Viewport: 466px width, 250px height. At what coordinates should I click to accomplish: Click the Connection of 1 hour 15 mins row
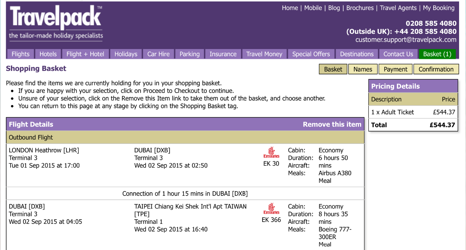tap(185, 194)
